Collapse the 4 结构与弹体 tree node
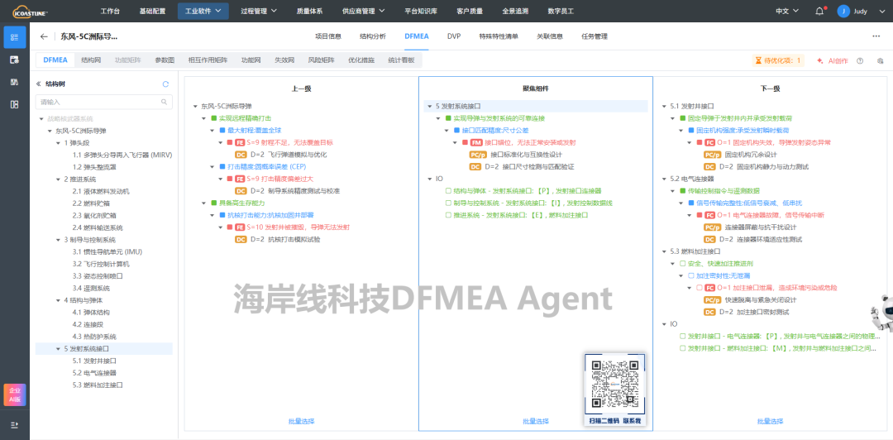This screenshot has height=440, width=893. (x=58, y=299)
